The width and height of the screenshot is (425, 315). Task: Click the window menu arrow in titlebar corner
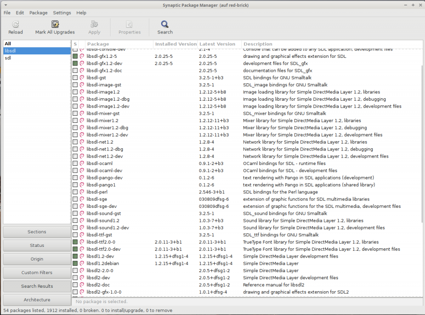click(6, 5)
